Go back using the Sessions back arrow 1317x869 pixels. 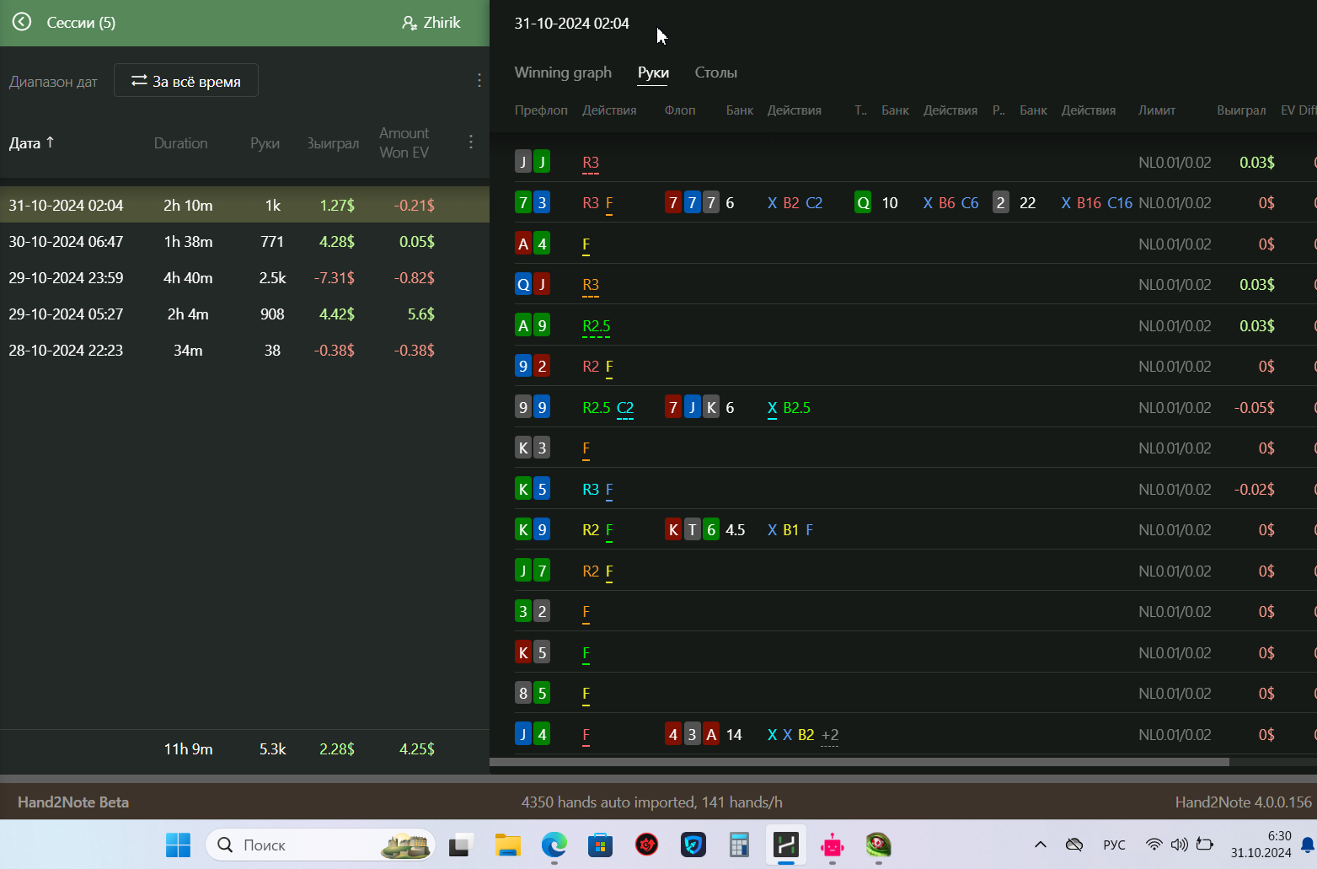pyautogui.click(x=22, y=22)
